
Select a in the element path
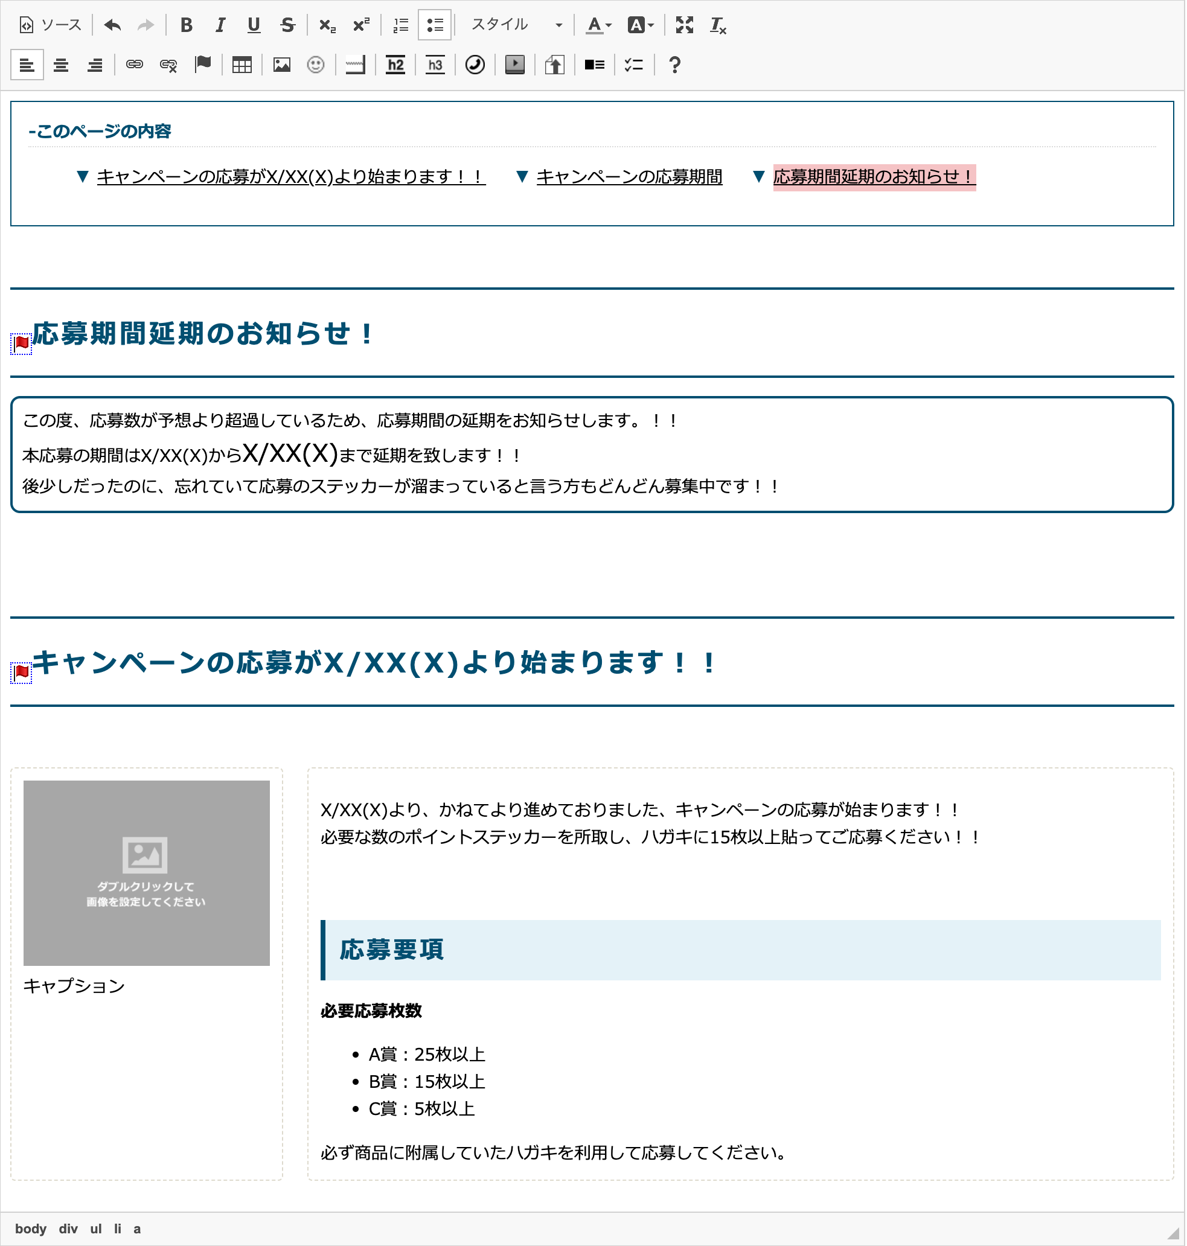pos(136,1228)
